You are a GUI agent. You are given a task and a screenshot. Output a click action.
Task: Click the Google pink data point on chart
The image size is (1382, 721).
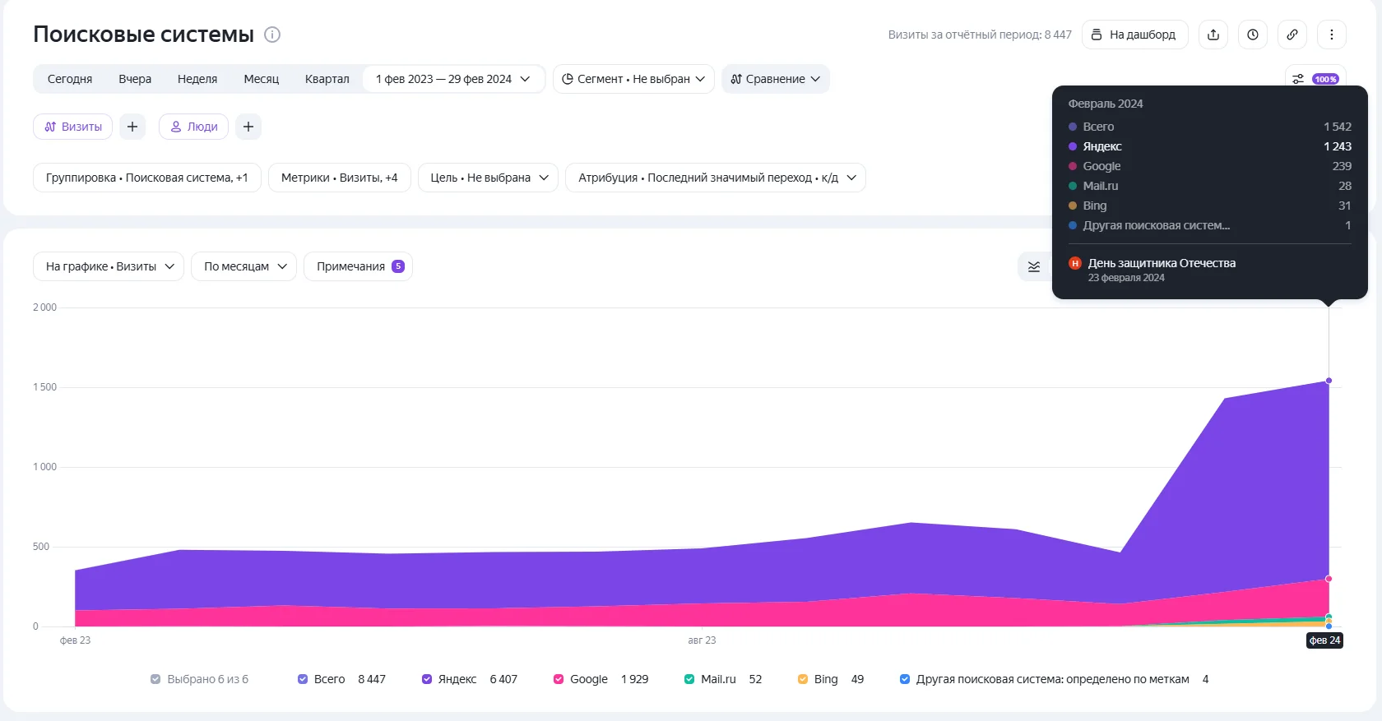pos(1329,579)
